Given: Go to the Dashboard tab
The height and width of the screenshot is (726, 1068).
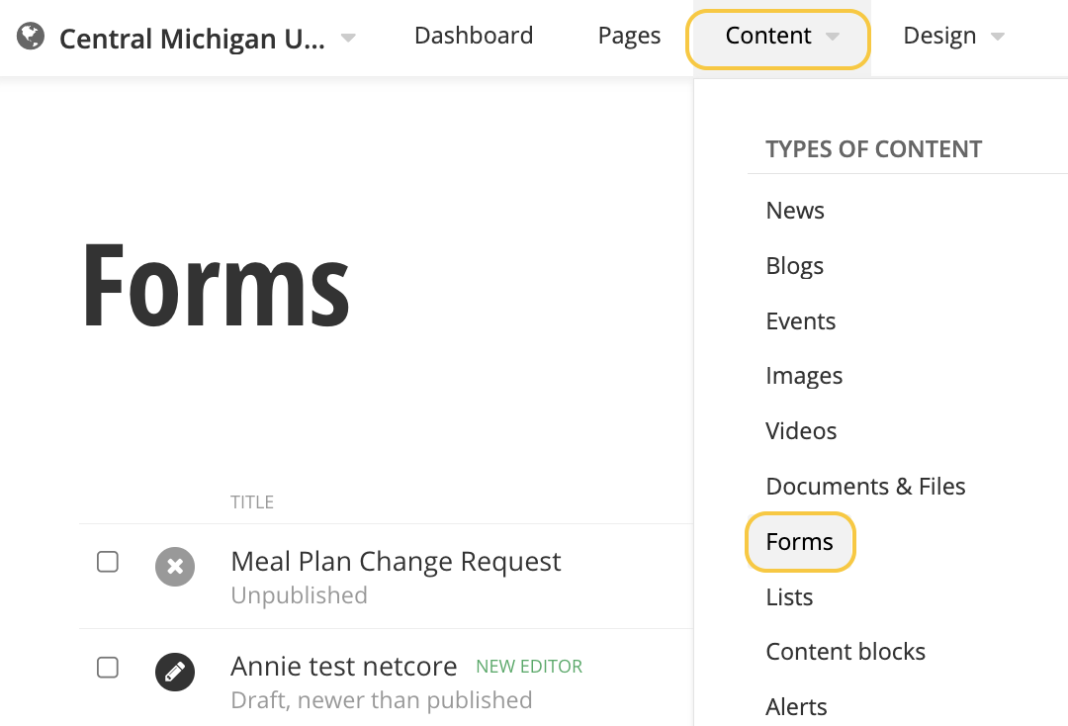Looking at the screenshot, I should coord(473,35).
